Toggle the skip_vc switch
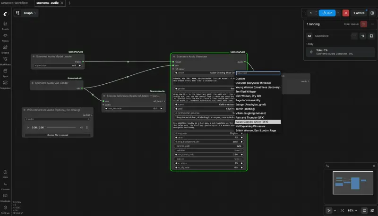 209,159
